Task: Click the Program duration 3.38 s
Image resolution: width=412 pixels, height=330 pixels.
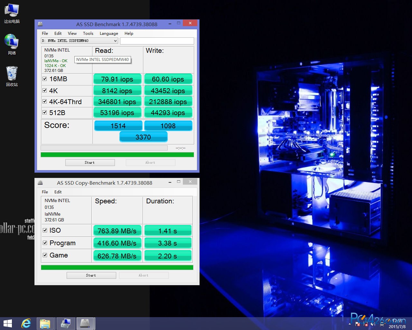Action: tap(168, 243)
